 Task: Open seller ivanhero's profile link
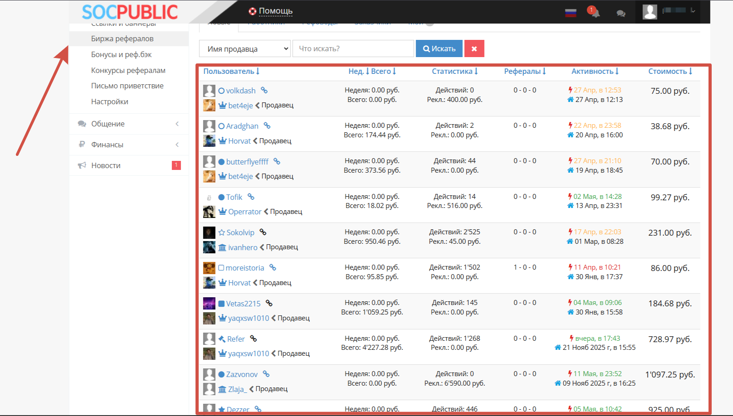point(243,247)
